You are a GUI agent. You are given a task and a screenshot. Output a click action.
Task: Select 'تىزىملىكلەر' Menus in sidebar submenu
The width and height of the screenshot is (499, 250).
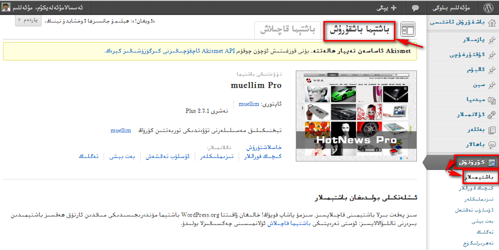click(478, 199)
